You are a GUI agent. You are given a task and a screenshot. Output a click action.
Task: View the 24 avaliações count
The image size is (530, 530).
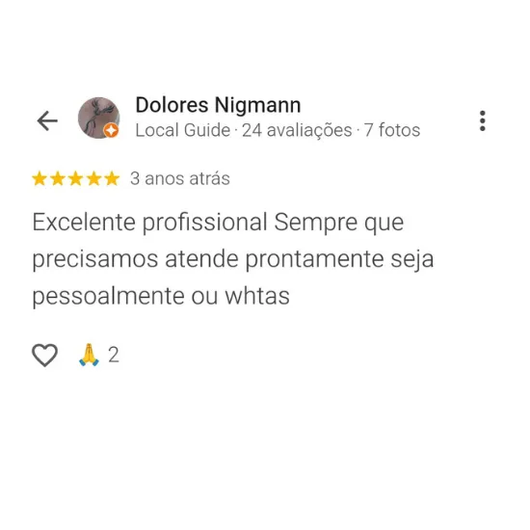coord(297,130)
